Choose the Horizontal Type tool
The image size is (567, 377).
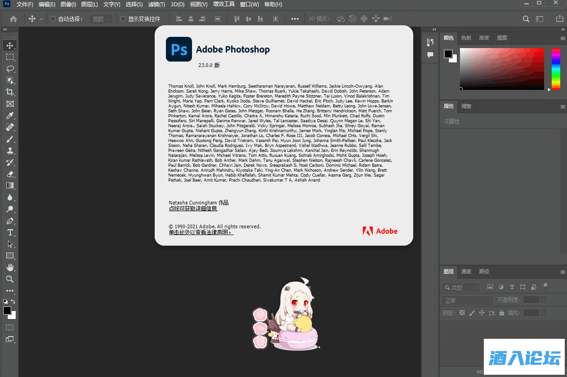click(x=10, y=232)
